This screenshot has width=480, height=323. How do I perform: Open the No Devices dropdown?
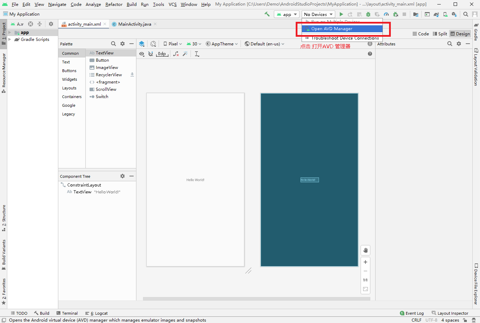click(x=318, y=14)
